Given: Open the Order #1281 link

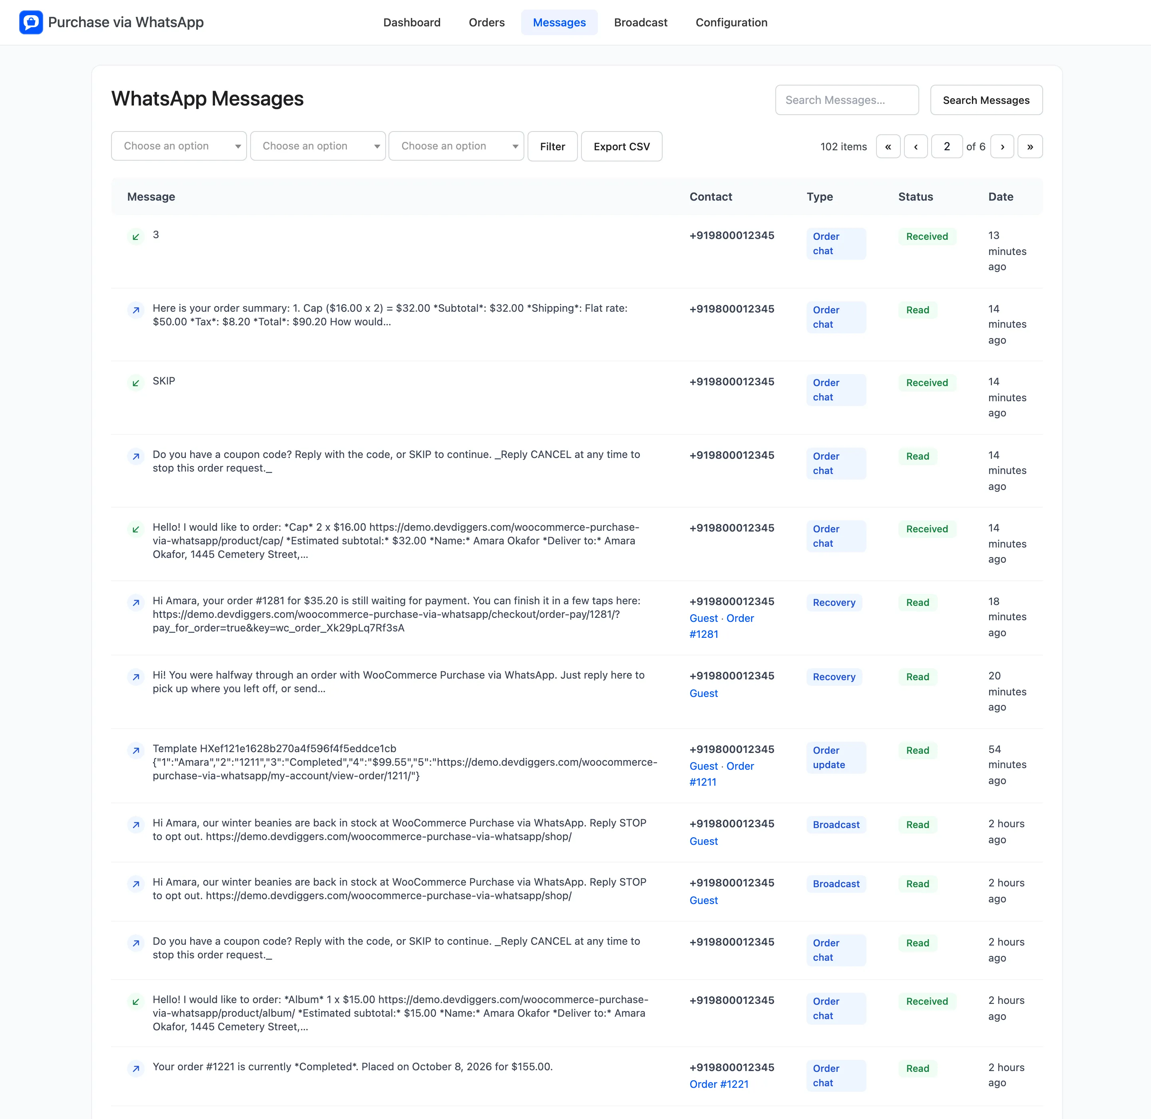Looking at the screenshot, I should pos(721,626).
